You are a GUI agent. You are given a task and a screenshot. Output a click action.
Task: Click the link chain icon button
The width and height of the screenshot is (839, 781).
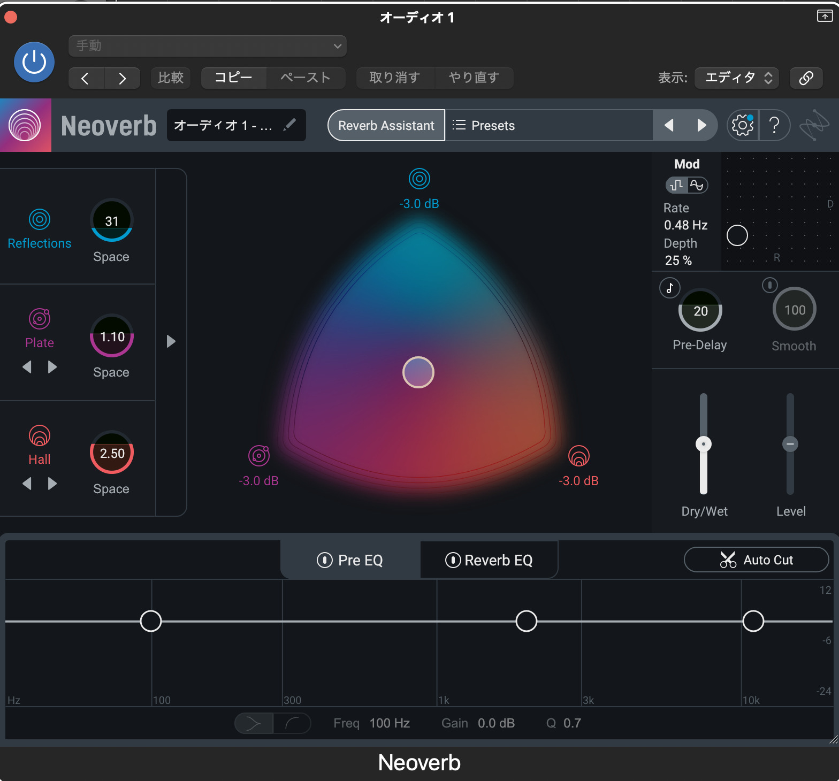(x=806, y=78)
